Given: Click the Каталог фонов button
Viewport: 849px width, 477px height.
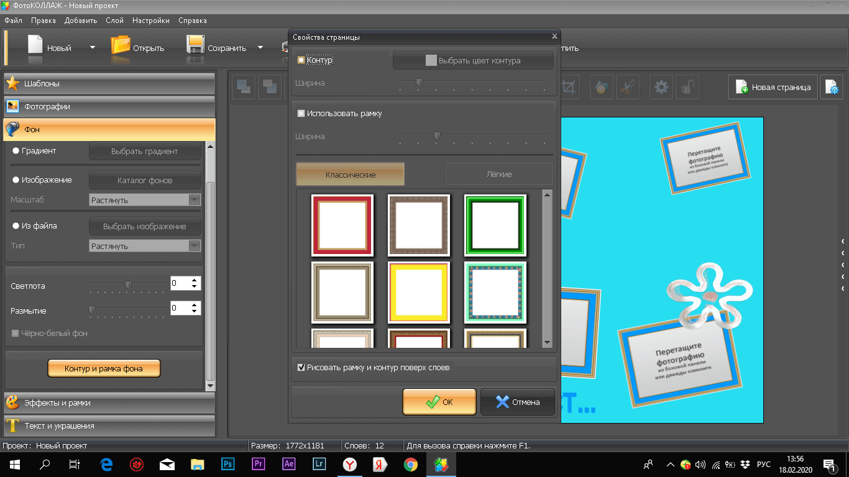Looking at the screenshot, I should pyautogui.click(x=145, y=180).
